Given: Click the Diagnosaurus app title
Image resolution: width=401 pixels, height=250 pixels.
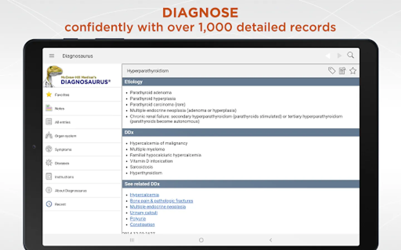Looking at the screenshot, I should pos(77,56).
